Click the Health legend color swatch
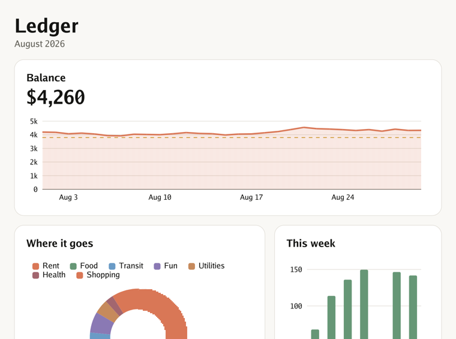Screen dimensions: 456x339 point(36,275)
